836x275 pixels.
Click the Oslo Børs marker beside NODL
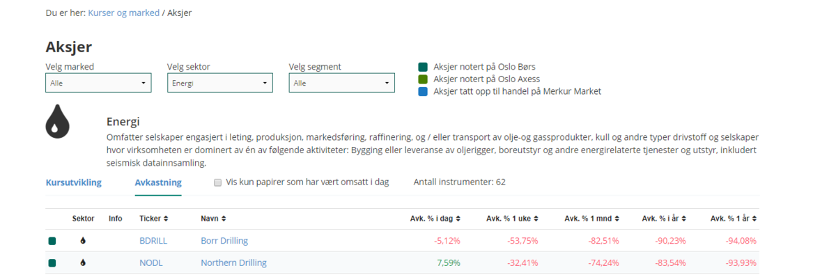52,263
